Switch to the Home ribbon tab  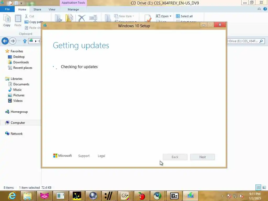(x=22, y=9)
